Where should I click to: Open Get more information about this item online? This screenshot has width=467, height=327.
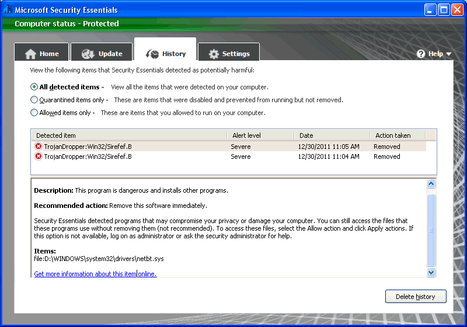click(x=95, y=274)
